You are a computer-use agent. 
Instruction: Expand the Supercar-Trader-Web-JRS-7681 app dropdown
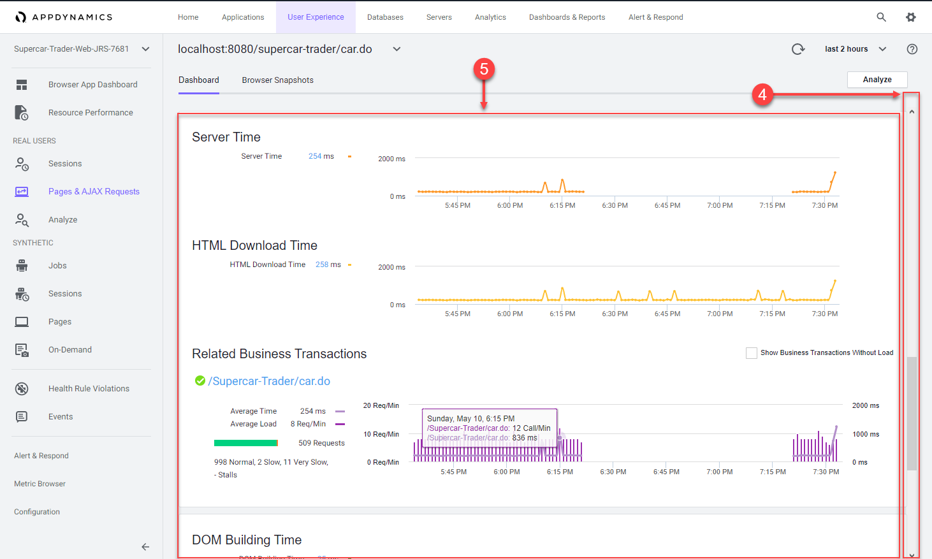coord(145,49)
